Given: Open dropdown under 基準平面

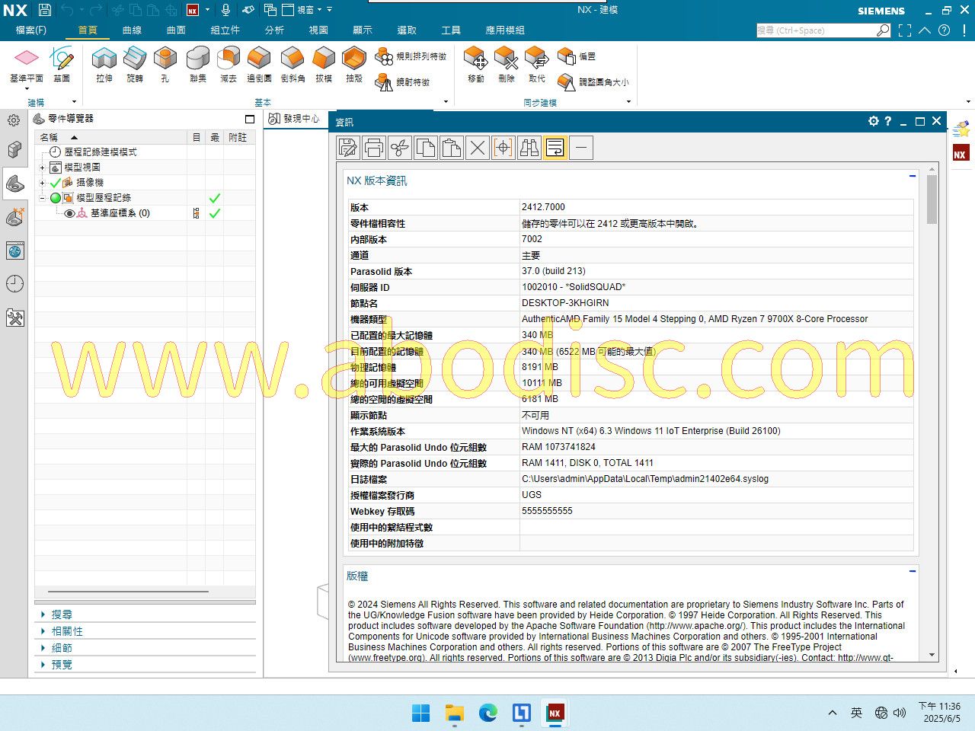Looking at the screenshot, I should pos(27,88).
